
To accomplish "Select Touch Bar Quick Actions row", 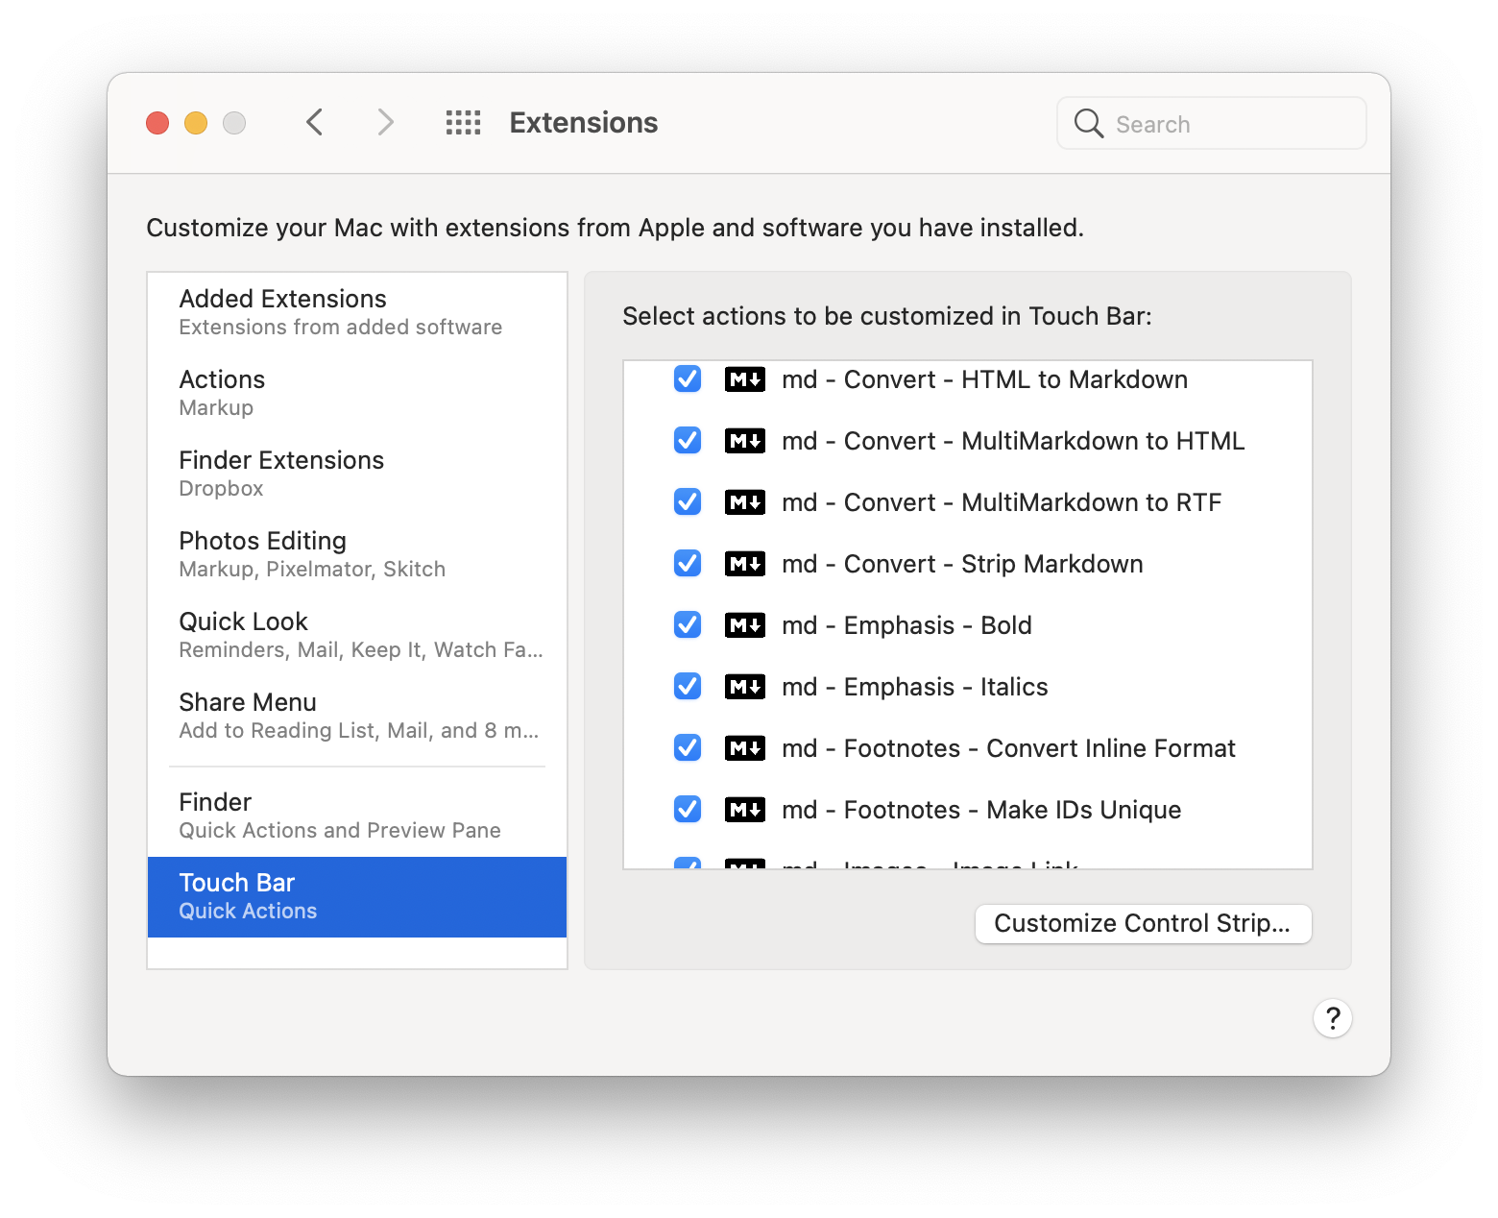I will [357, 897].
